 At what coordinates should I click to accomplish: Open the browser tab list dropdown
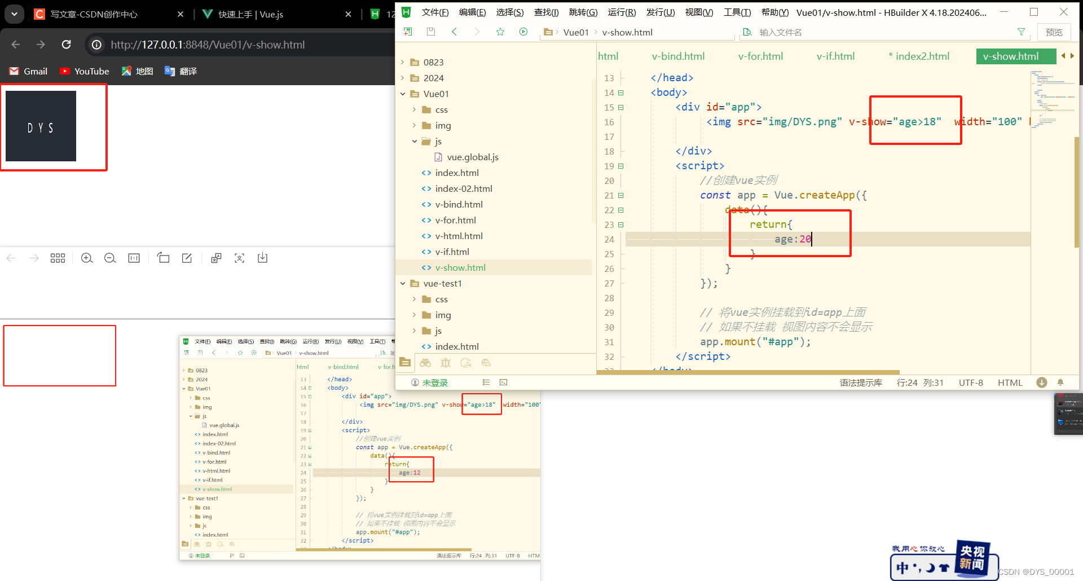pyautogui.click(x=14, y=14)
